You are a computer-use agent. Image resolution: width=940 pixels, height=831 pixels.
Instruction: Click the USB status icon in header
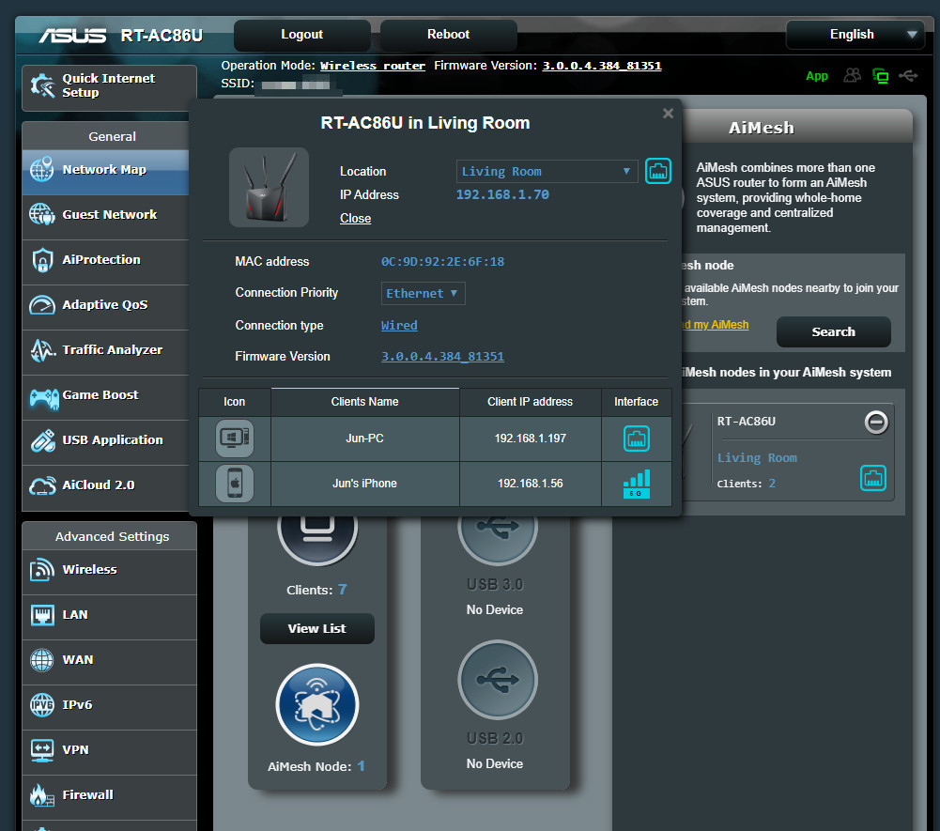(908, 75)
